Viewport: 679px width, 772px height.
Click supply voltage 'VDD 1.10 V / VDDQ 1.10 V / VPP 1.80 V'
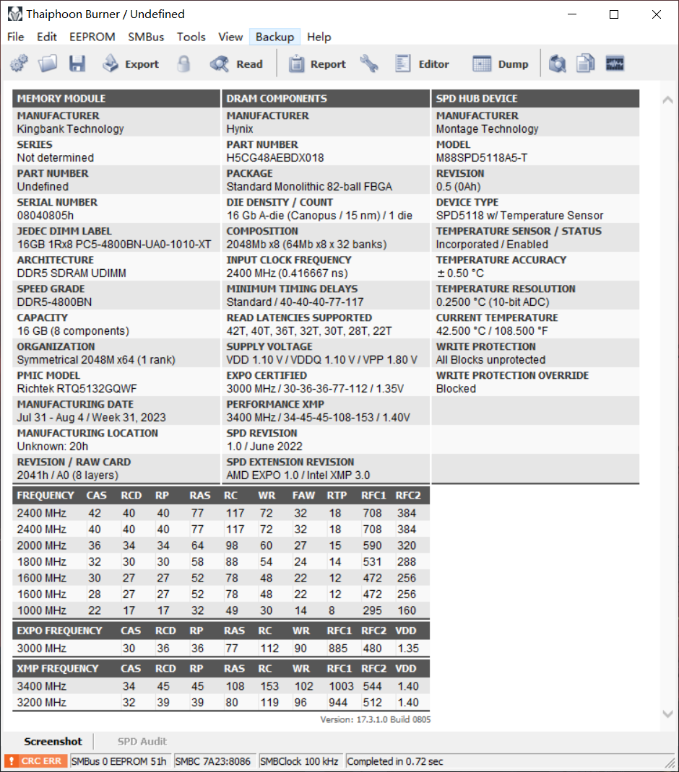click(x=321, y=360)
